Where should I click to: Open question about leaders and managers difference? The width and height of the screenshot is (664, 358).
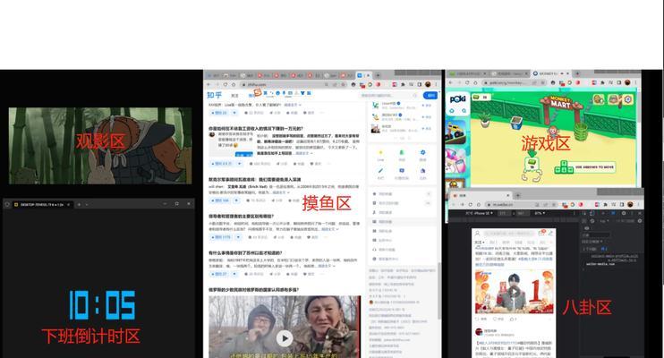(x=241, y=216)
